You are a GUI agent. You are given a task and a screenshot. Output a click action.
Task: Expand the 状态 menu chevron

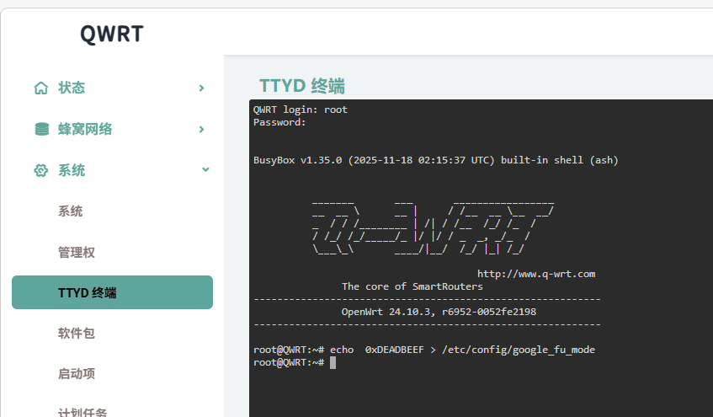[x=201, y=88]
